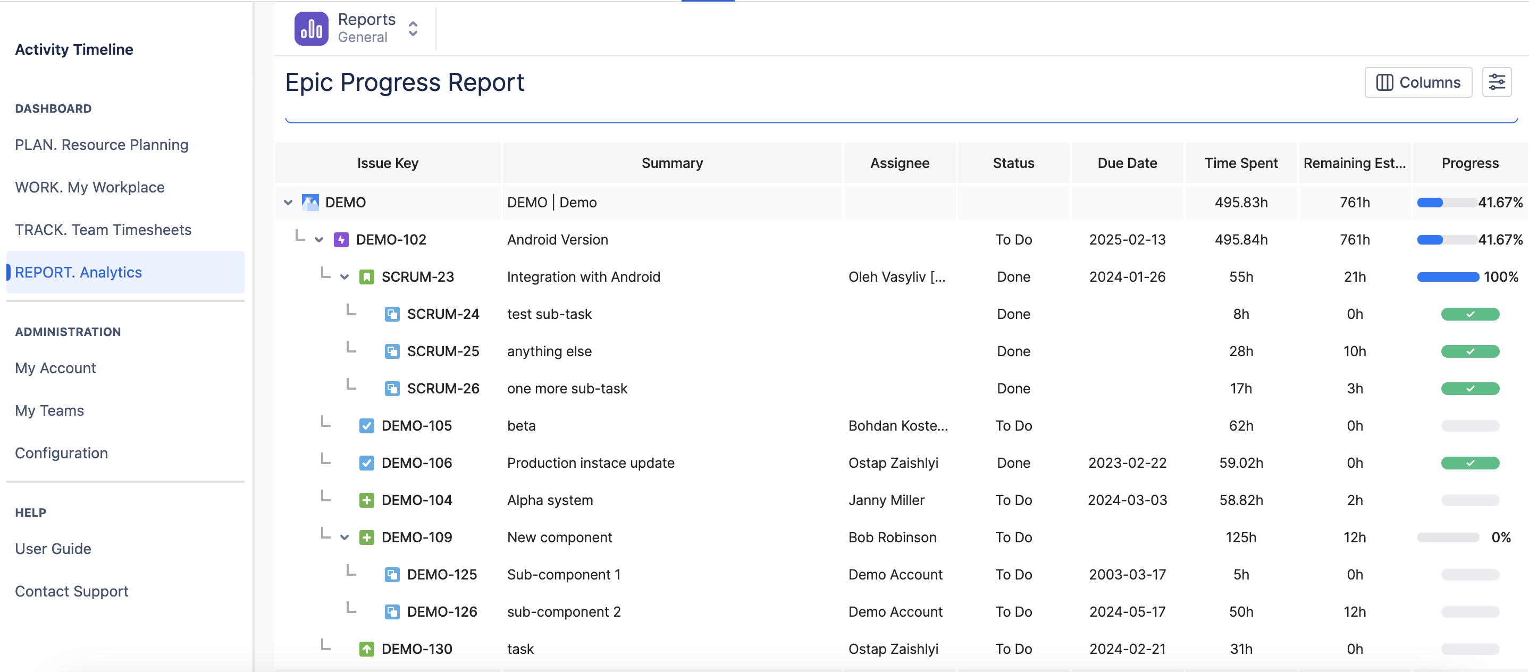1529x672 pixels.
Task: Collapse the DEMO-109 New component row
Action: pyautogui.click(x=345, y=537)
